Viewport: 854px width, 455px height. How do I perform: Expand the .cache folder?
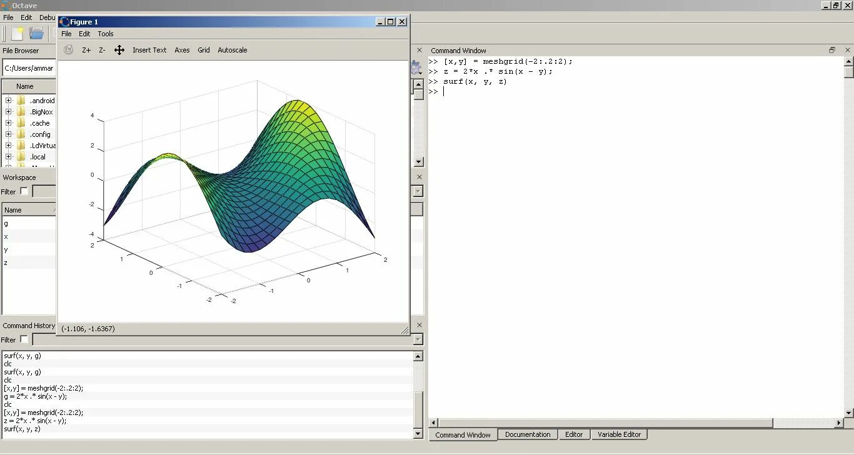pyautogui.click(x=9, y=123)
